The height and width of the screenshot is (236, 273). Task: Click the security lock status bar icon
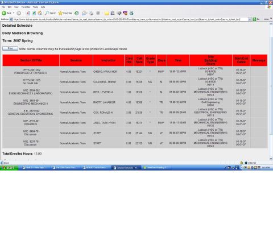tap(241, 163)
